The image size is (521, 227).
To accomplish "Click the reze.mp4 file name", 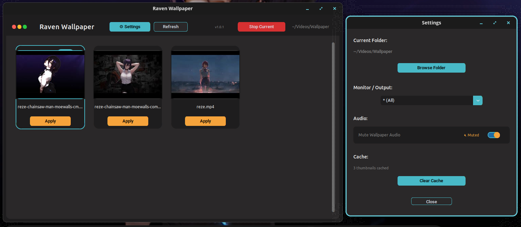I will (205, 107).
